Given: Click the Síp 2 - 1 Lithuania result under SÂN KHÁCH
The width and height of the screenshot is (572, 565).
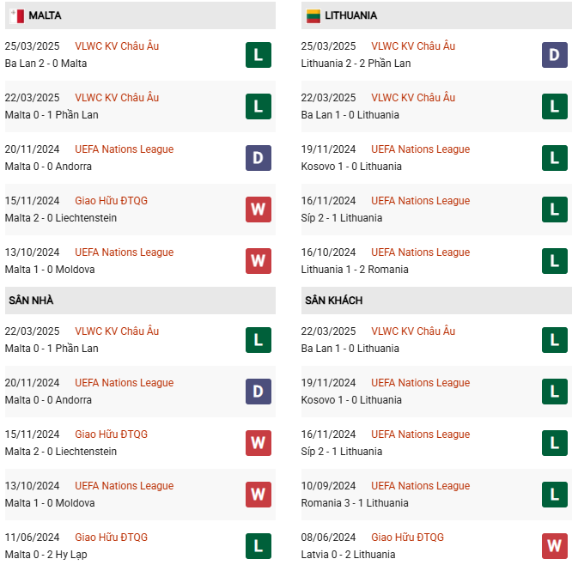Looking at the screenshot, I should [x=342, y=452].
